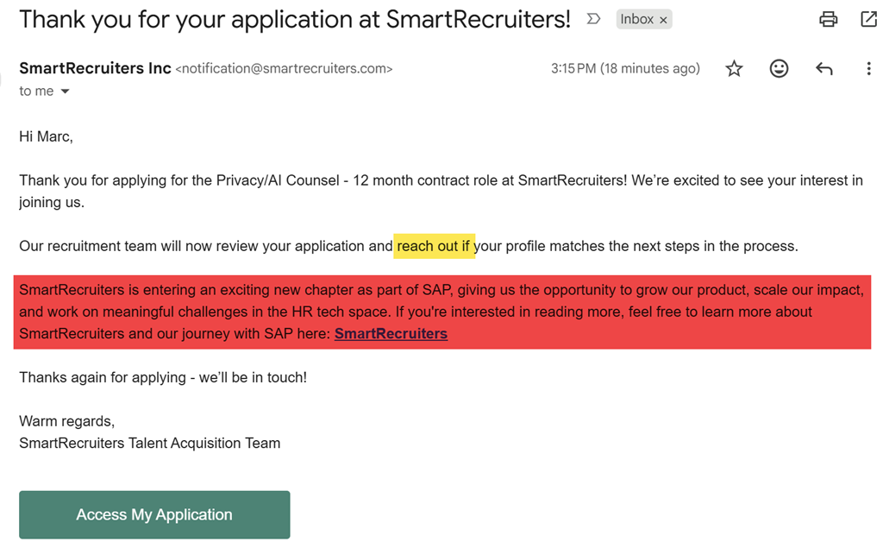Screen dimensions: 883x548
Task: Click the sender name SmartRecruiters Inc
Action: 95,68
